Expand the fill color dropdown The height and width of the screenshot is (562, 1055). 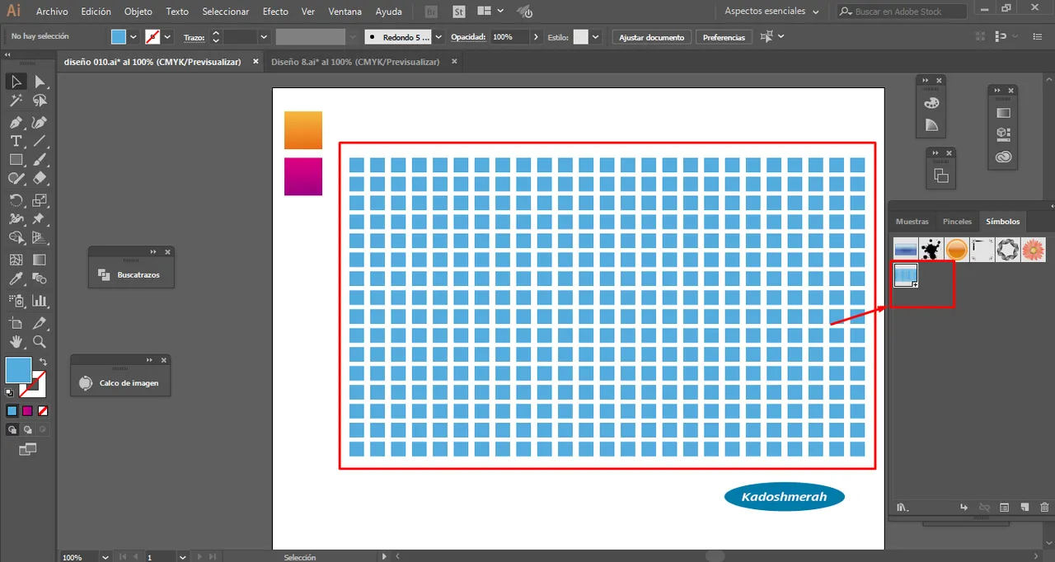point(134,37)
